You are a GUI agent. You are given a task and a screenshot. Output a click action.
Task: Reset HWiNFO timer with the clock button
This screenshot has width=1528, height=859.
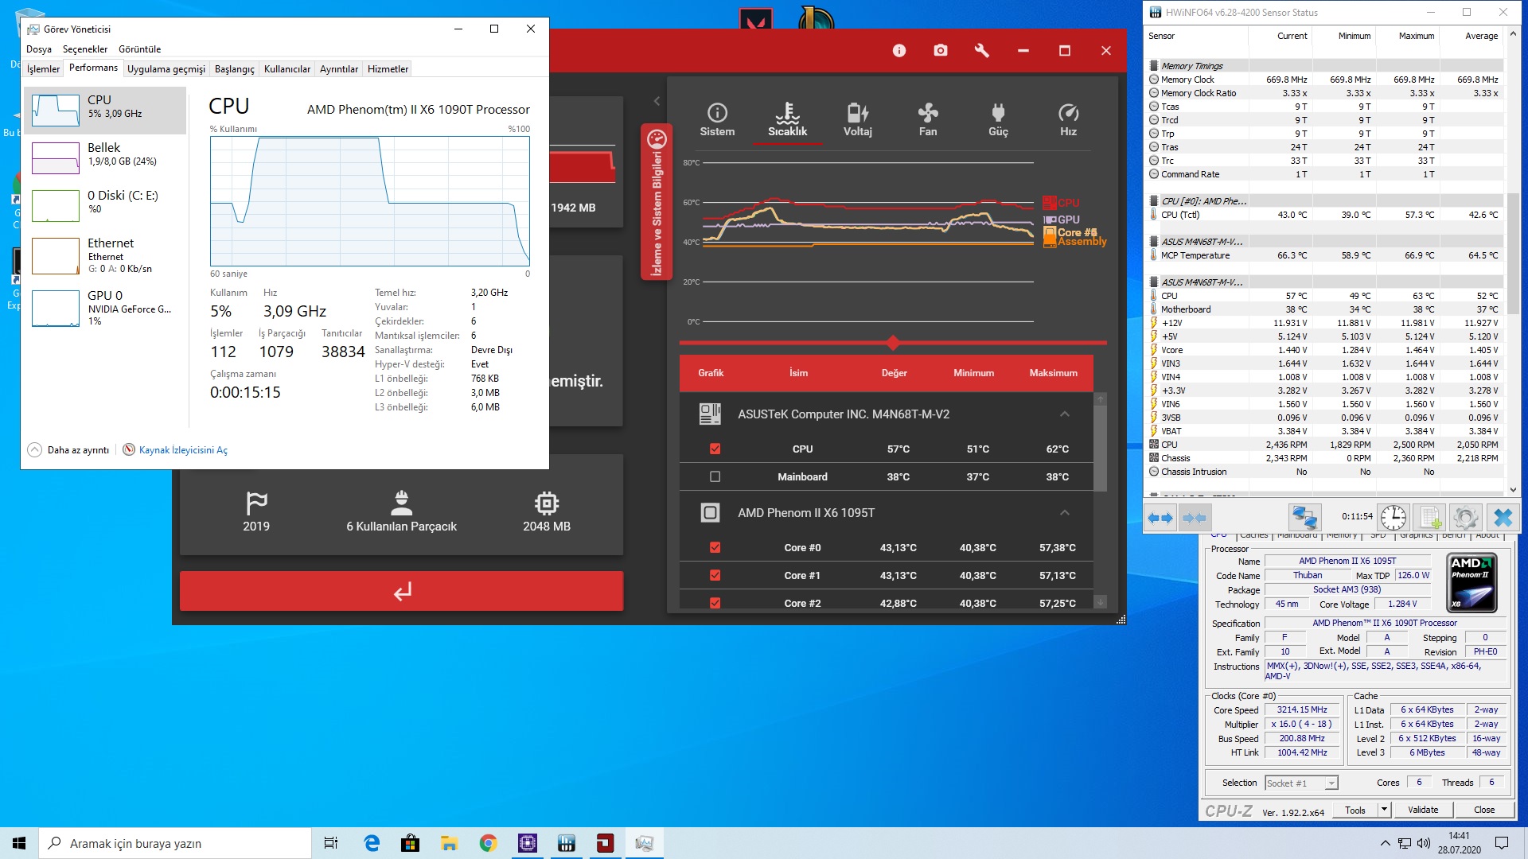click(1394, 518)
